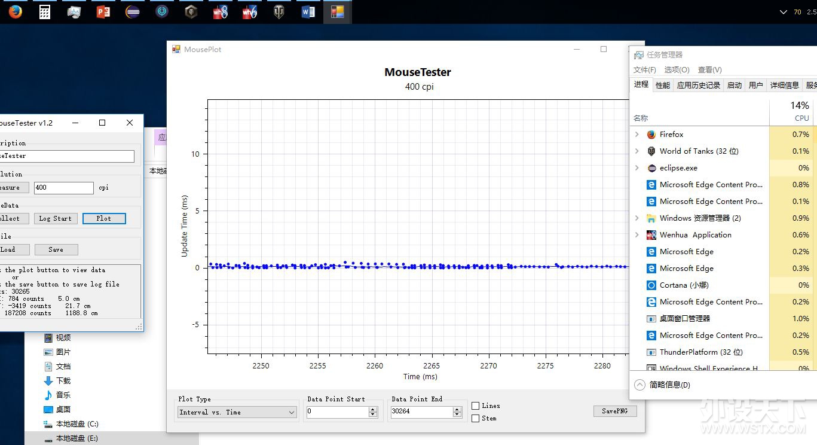Enable the Stem checkbox
This screenshot has height=445, width=817.
point(475,419)
